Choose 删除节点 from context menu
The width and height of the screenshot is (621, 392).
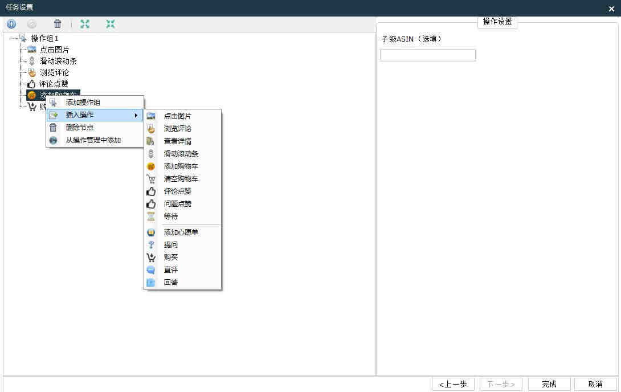click(95, 128)
